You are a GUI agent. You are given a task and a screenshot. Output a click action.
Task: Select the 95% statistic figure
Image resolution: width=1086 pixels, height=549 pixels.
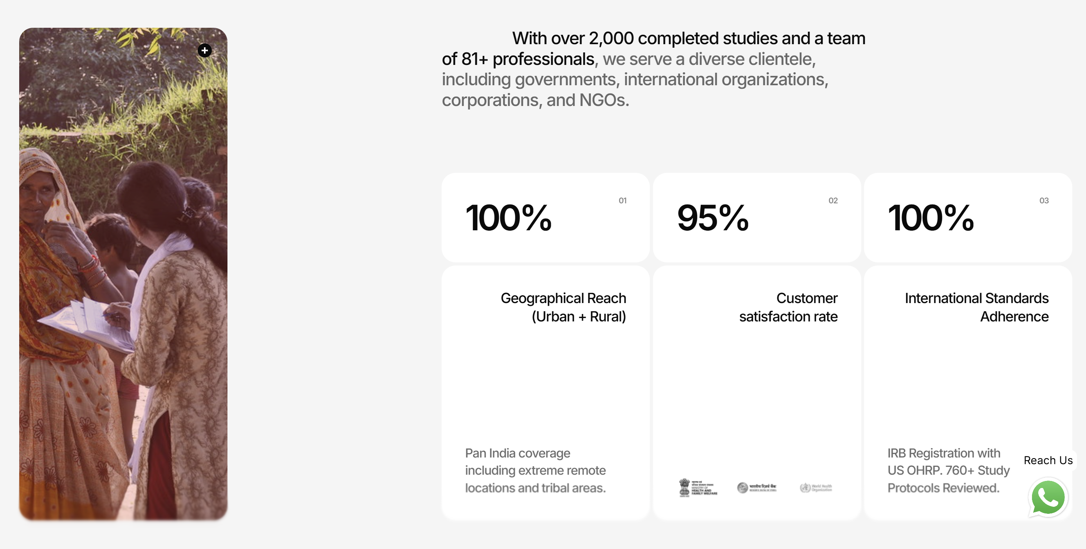click(x=713, y=218)
